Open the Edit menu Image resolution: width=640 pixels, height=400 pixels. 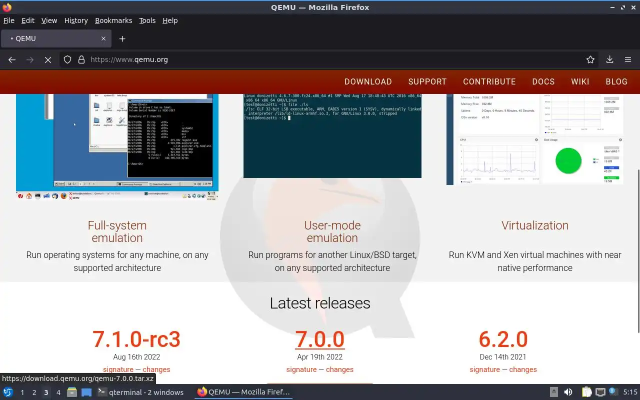28,20
